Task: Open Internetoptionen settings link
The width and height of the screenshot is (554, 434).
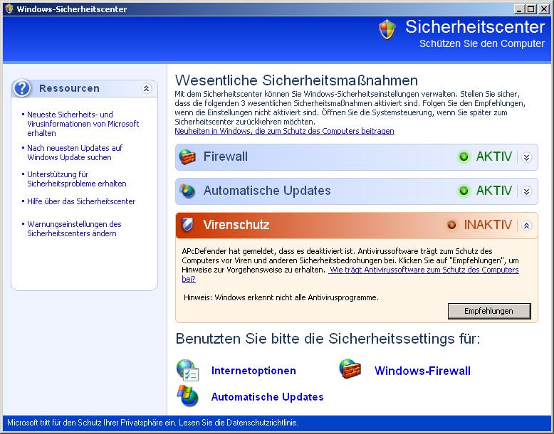Action: 254,371
